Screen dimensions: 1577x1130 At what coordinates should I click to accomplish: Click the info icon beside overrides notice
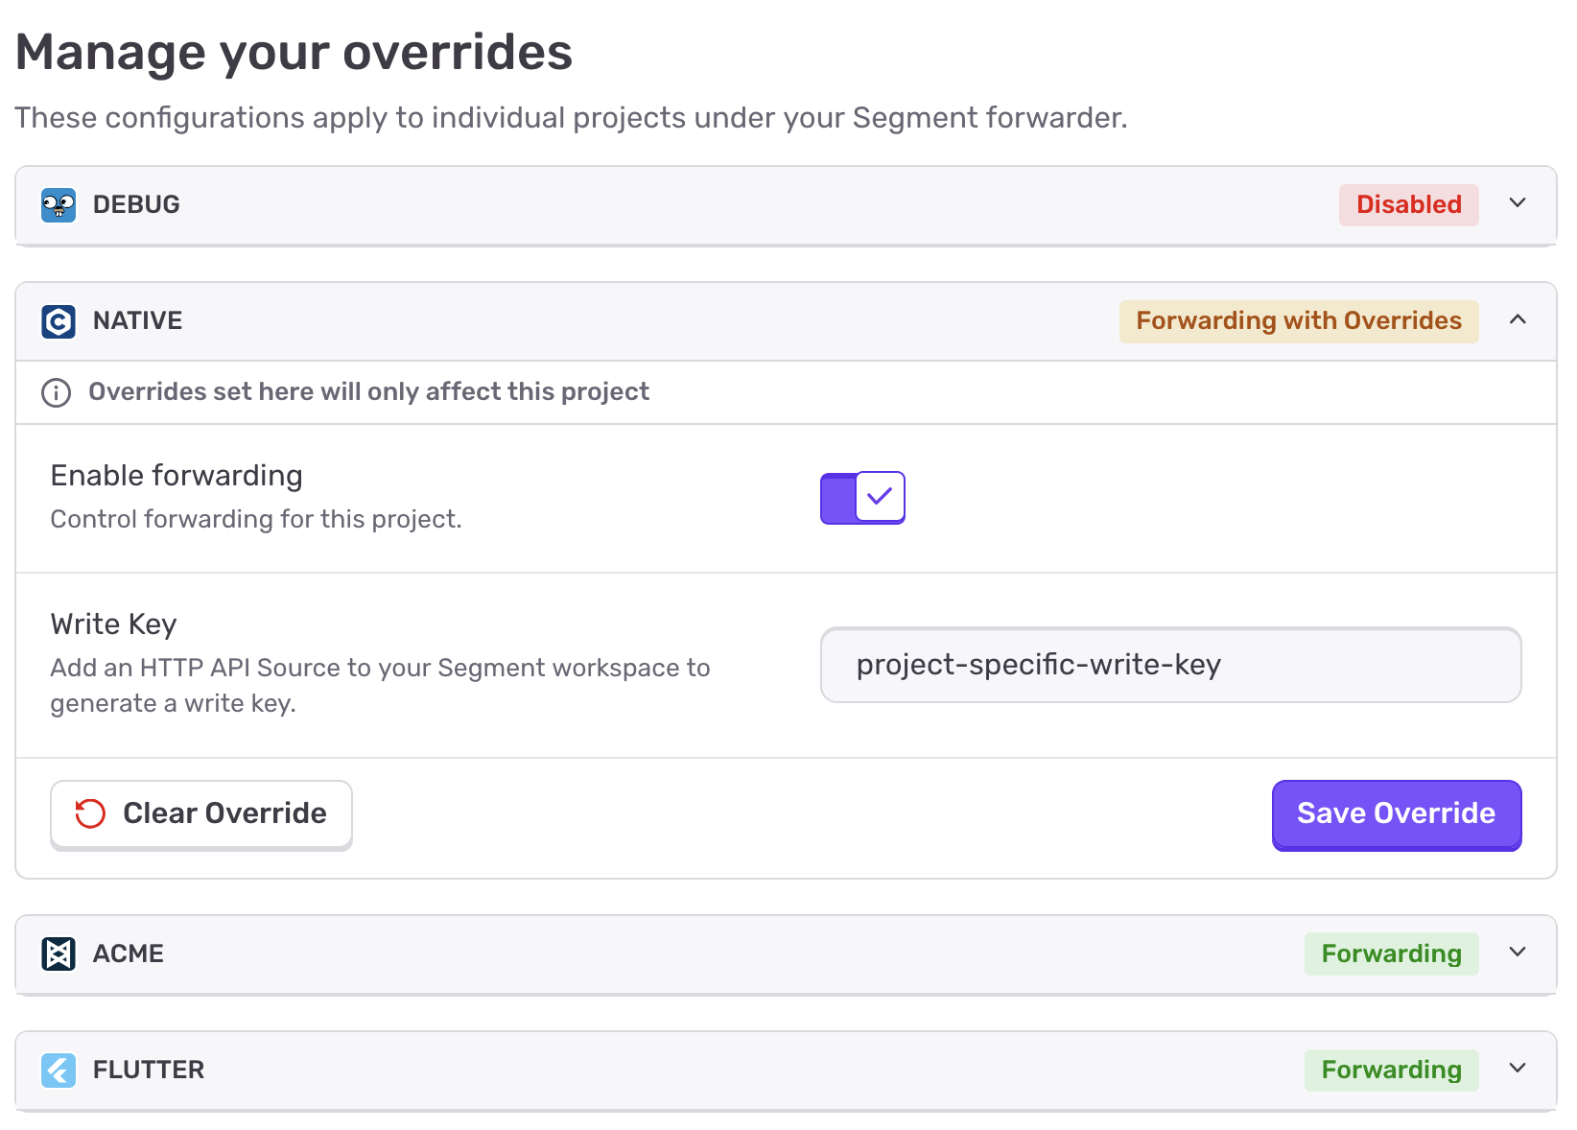[57, 392]
